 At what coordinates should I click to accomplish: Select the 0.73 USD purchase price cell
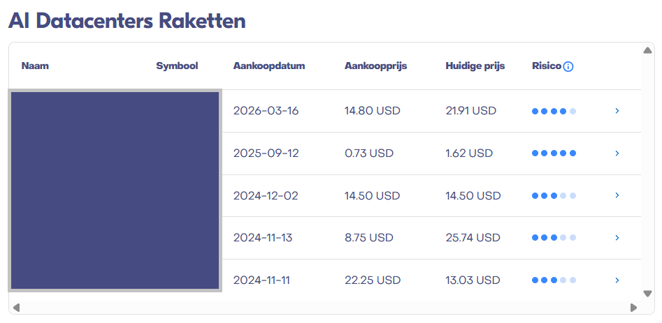pyautogui.click(x=369, y=153)
